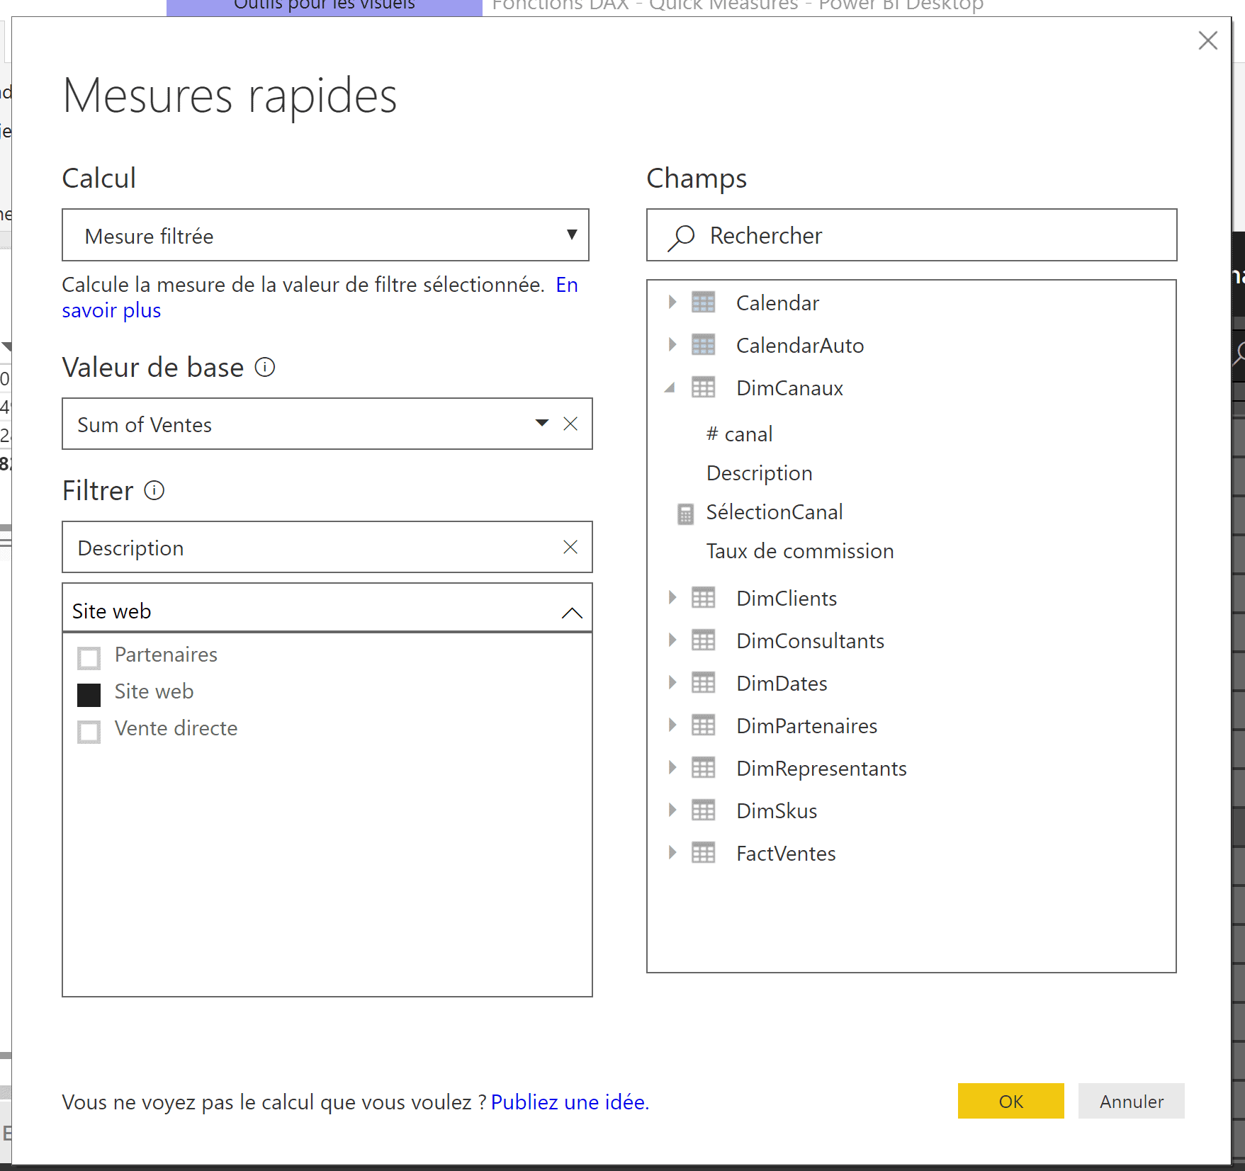Select the Taux de commission field
This screenshot has height=1171, width=1245.
[799, 551]
